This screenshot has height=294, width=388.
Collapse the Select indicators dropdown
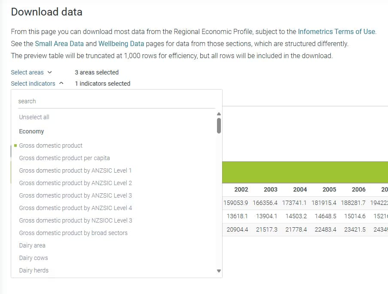click(32, 84)
